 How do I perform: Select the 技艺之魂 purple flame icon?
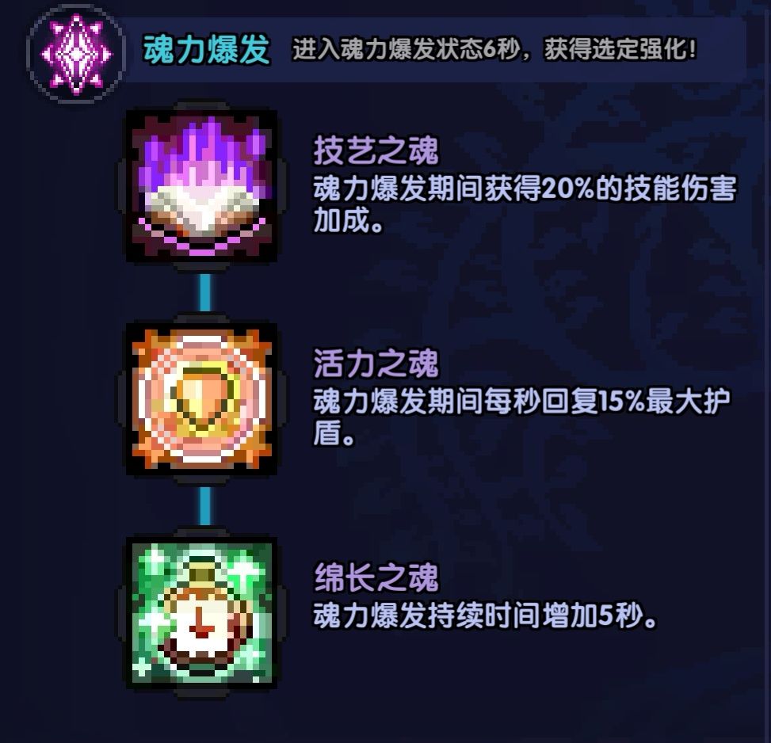201,186
